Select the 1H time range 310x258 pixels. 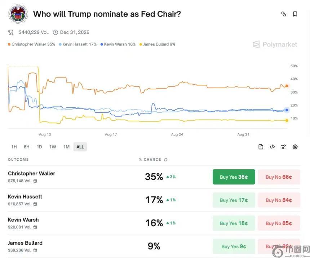click(14, 147)
